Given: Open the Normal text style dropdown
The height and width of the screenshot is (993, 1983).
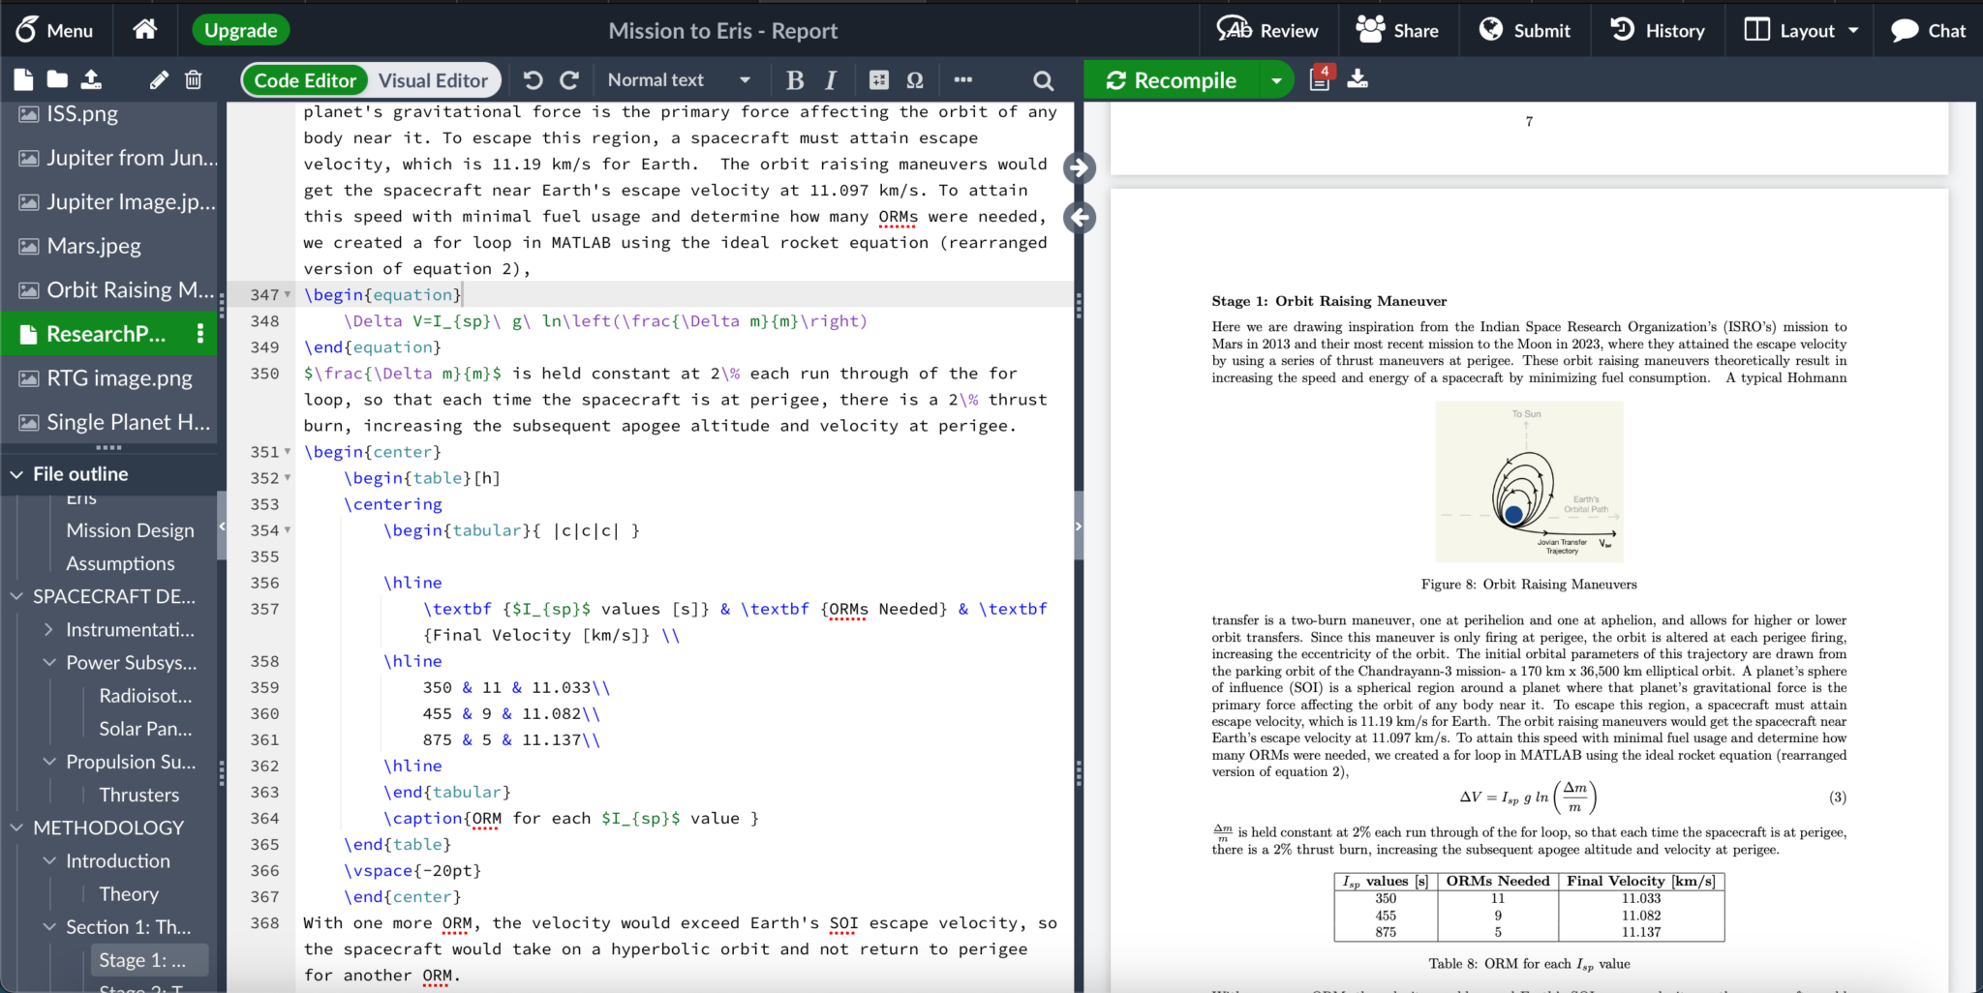Looking at the screenshot, I should pyautogui.click(x=678, y=79).
